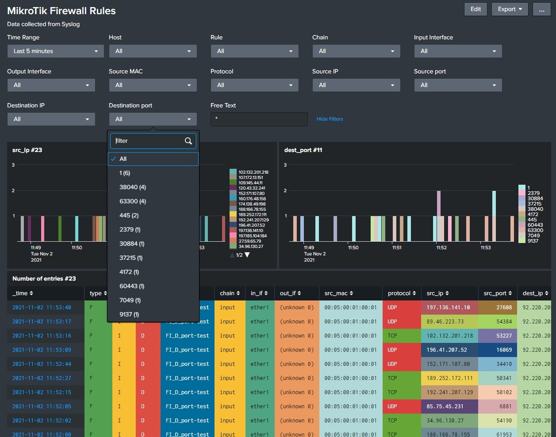The width and height of the screenshot is (556, 437).
Task: Open the Export menu button
Action: [510, 9]
